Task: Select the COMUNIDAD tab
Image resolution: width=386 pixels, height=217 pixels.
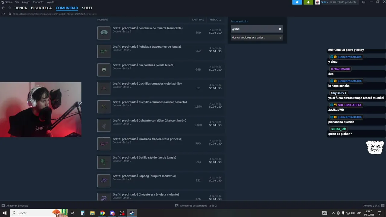Action: pyautogui.click(x=67, y=8)
